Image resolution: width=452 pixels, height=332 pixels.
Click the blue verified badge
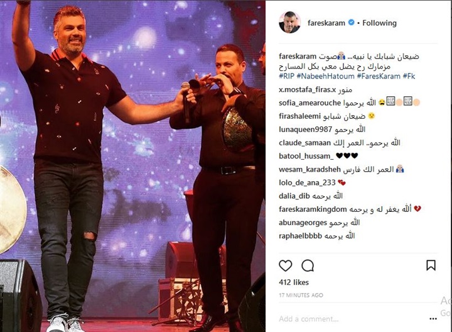click(x=351, y=23)
